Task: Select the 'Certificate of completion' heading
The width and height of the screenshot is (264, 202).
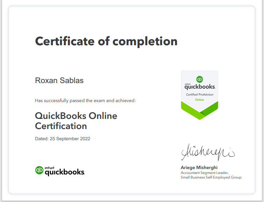Action: [x=106, y=42]
